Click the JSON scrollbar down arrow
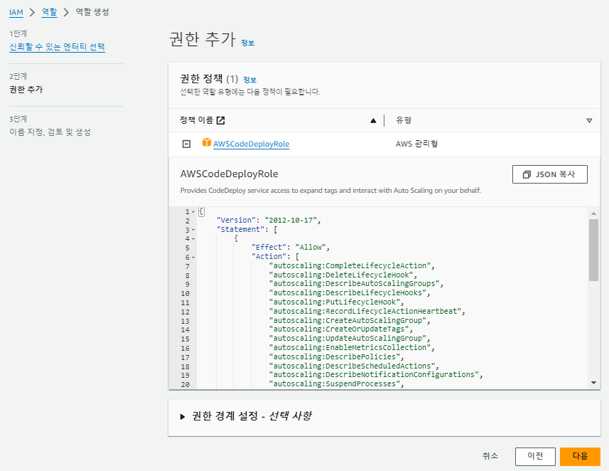 tap(593, 383)
